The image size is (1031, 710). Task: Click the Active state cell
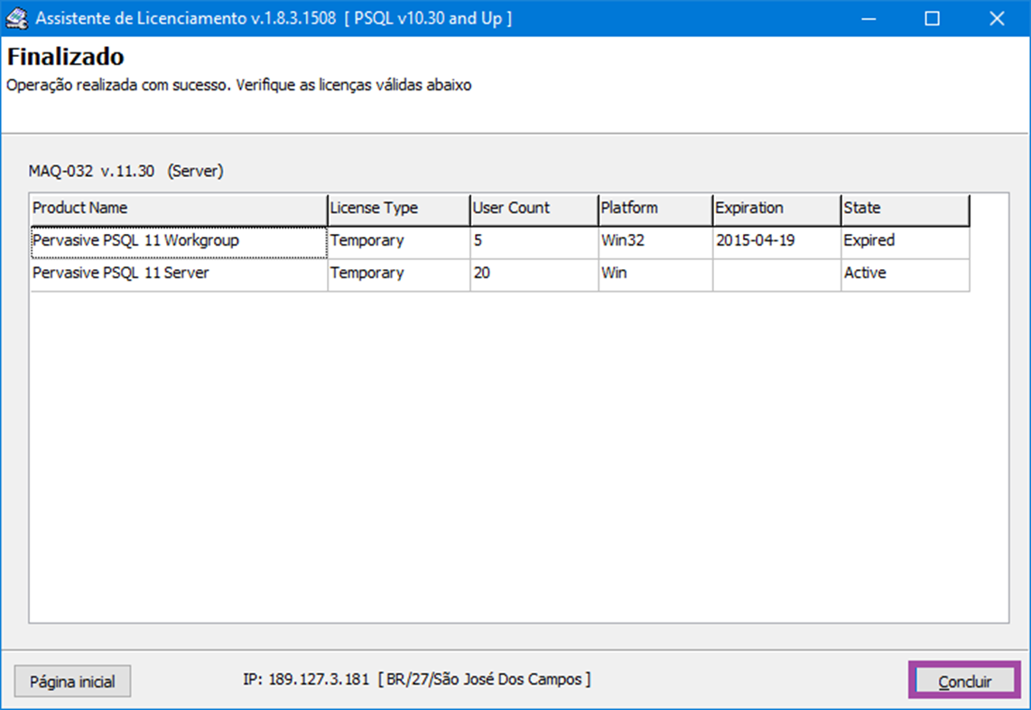tap(906, 275)
